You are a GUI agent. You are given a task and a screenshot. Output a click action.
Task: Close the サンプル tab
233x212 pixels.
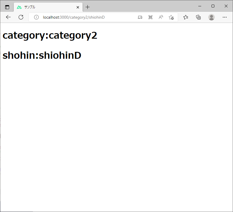click(78, 7)
